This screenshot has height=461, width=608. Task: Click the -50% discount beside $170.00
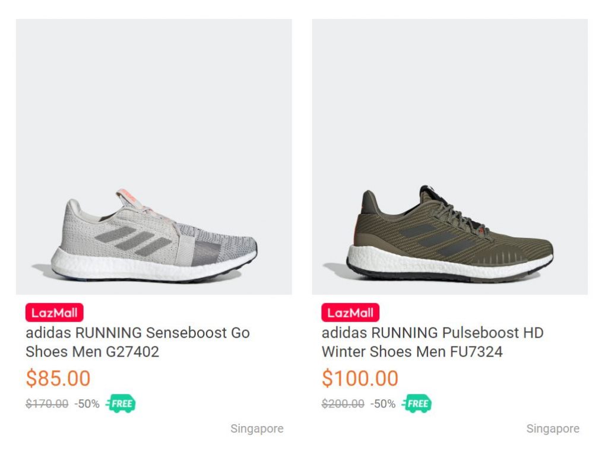point(87,404)
